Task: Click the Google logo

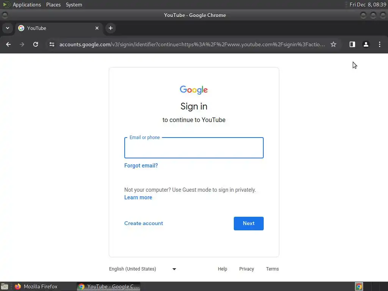Action: pyautogui.click(x=194, y=90)
